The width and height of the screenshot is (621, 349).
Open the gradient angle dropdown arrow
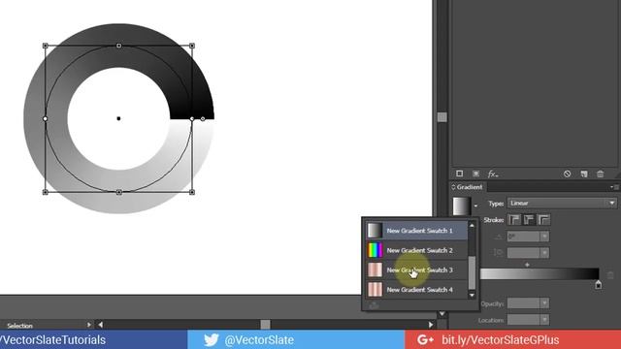[544, 237]
